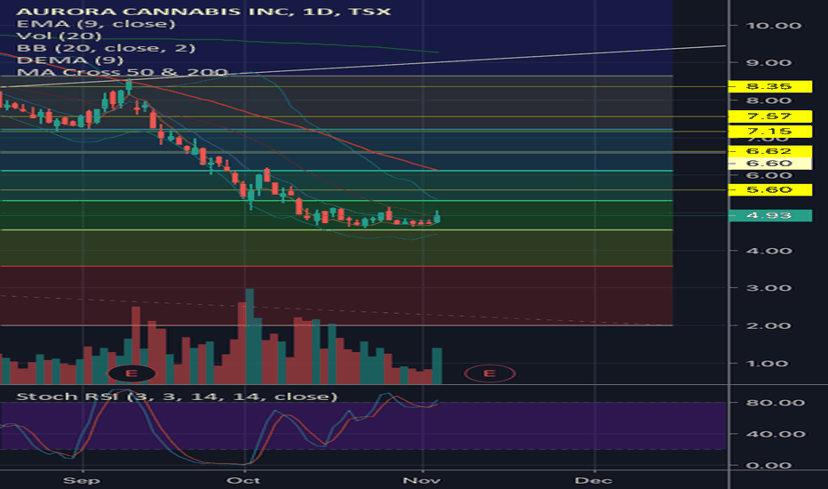Click the BB (20, close, 2) indicator label
Image resolution: width=828 pixels, height=489 pixels.
tap(106, 48)
